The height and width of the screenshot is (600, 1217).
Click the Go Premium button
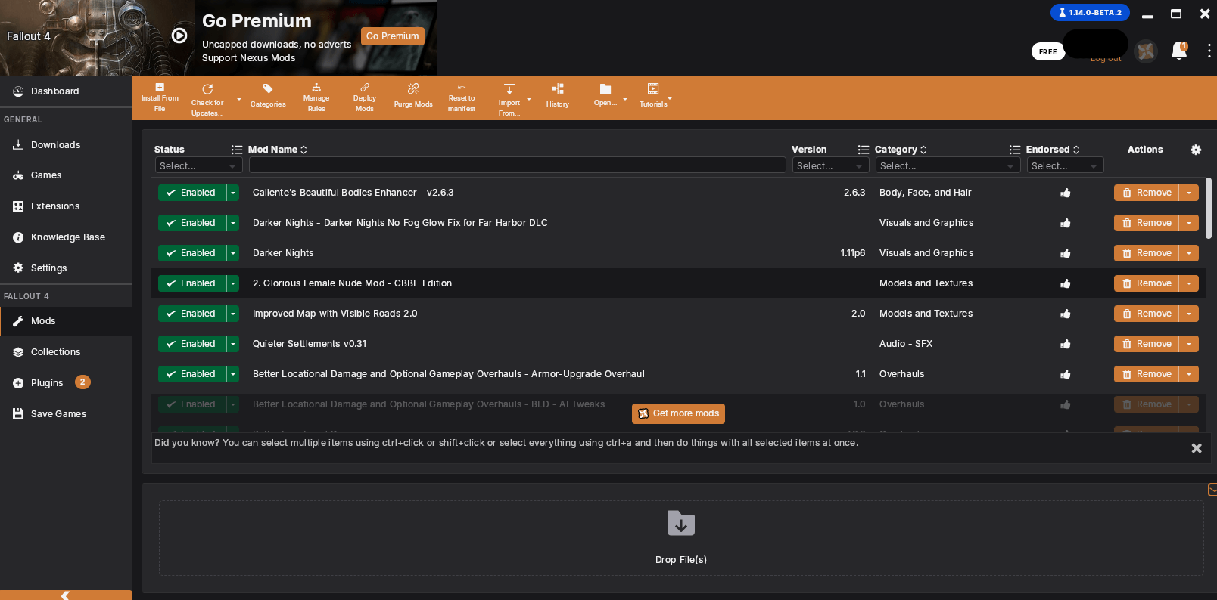[393, 36]
